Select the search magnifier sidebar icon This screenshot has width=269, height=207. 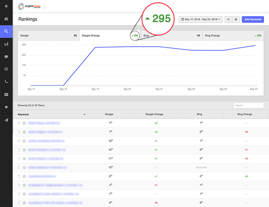click(6, 32)
